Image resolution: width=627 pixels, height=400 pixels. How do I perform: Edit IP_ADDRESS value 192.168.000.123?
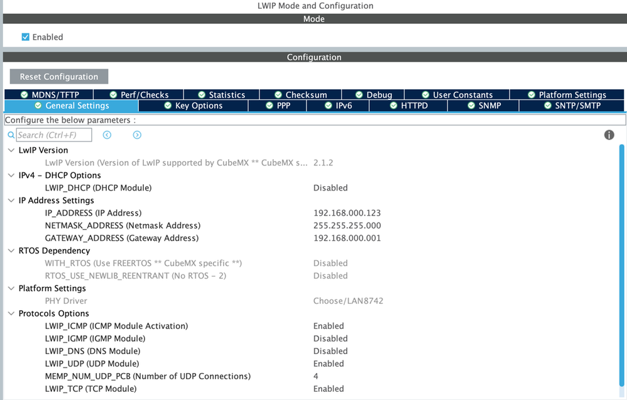tap(347, 213)
